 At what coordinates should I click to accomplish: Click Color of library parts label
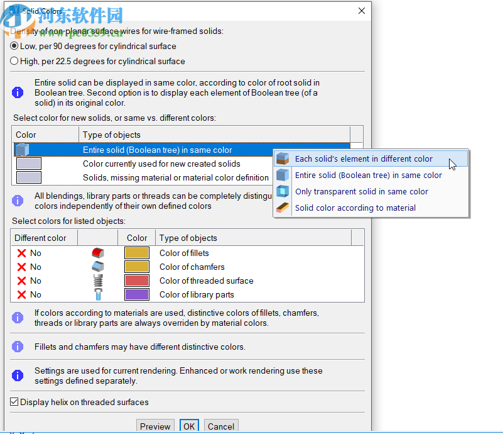(x=197, y=294)
